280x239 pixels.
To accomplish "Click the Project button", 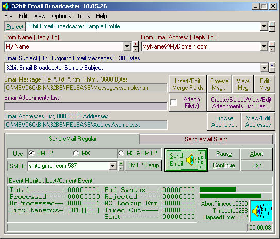I will click(x=14, y=27).
